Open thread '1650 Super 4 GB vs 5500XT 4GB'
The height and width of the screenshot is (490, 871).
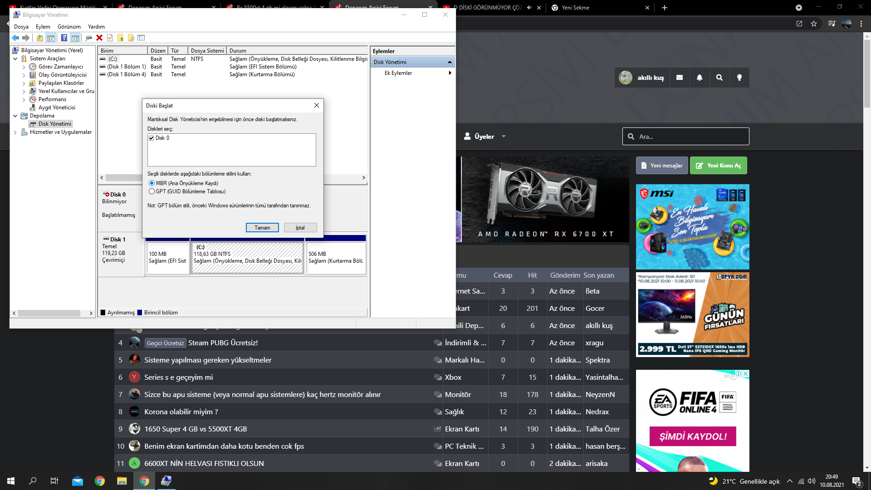pyautogui.click(x=196, y=429)
